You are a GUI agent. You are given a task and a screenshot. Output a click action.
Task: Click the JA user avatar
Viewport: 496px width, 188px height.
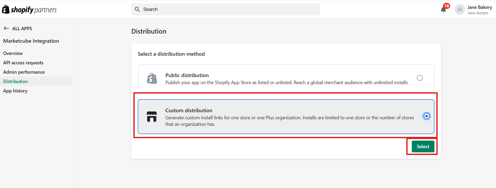pyautogui.click(x=459, y=10)
